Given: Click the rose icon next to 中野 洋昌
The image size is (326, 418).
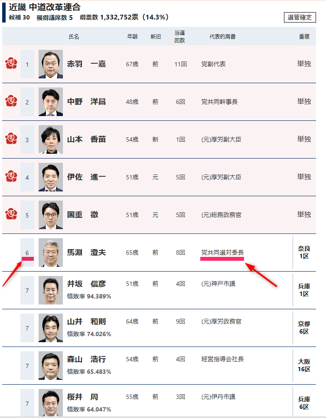Looking at the screenshot, I should coord(11,102).
